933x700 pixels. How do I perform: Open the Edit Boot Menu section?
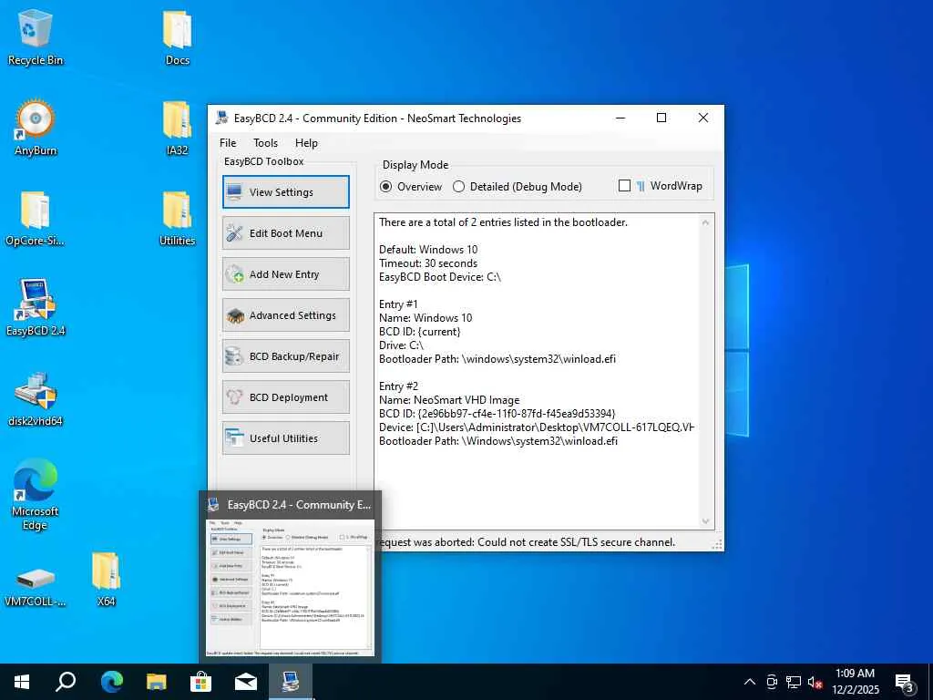(285, 232)
